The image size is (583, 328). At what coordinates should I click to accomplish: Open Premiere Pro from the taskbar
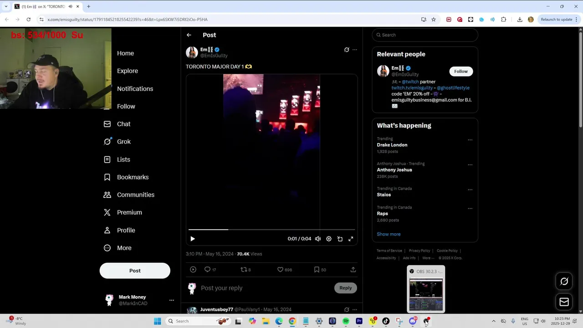(x=359, y=321)
